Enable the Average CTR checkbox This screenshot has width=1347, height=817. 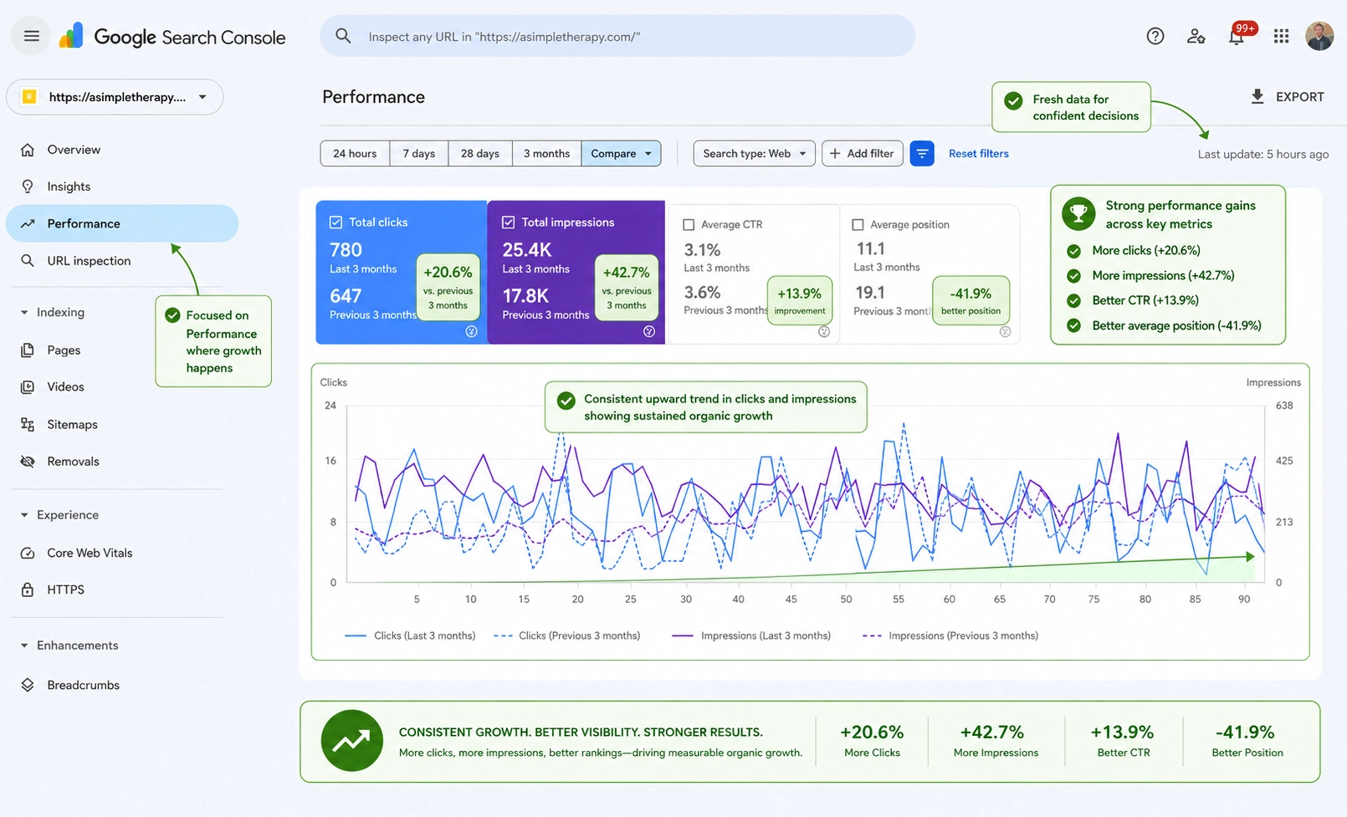coord(689,225)
